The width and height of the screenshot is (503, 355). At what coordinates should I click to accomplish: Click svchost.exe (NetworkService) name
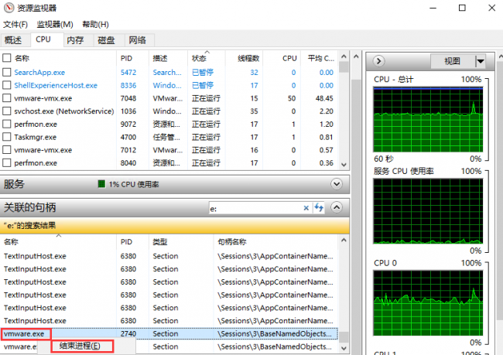click(63, 111)
